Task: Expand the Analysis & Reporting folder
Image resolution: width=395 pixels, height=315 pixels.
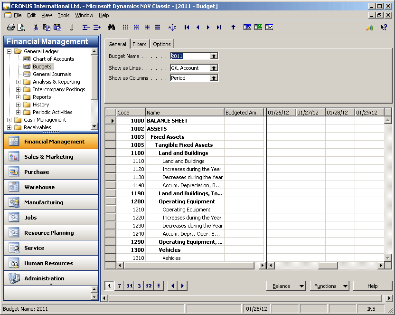Action: (x=18, y=82)
